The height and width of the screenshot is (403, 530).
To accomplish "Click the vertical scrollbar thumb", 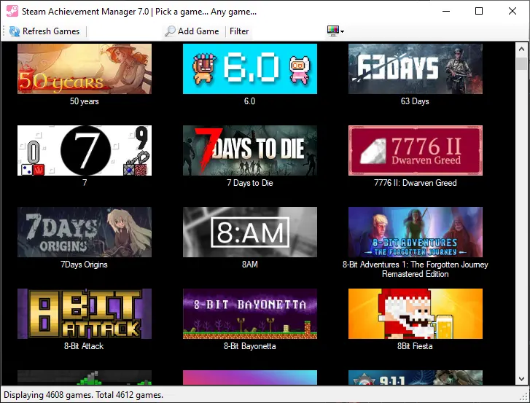I will 521,64.
